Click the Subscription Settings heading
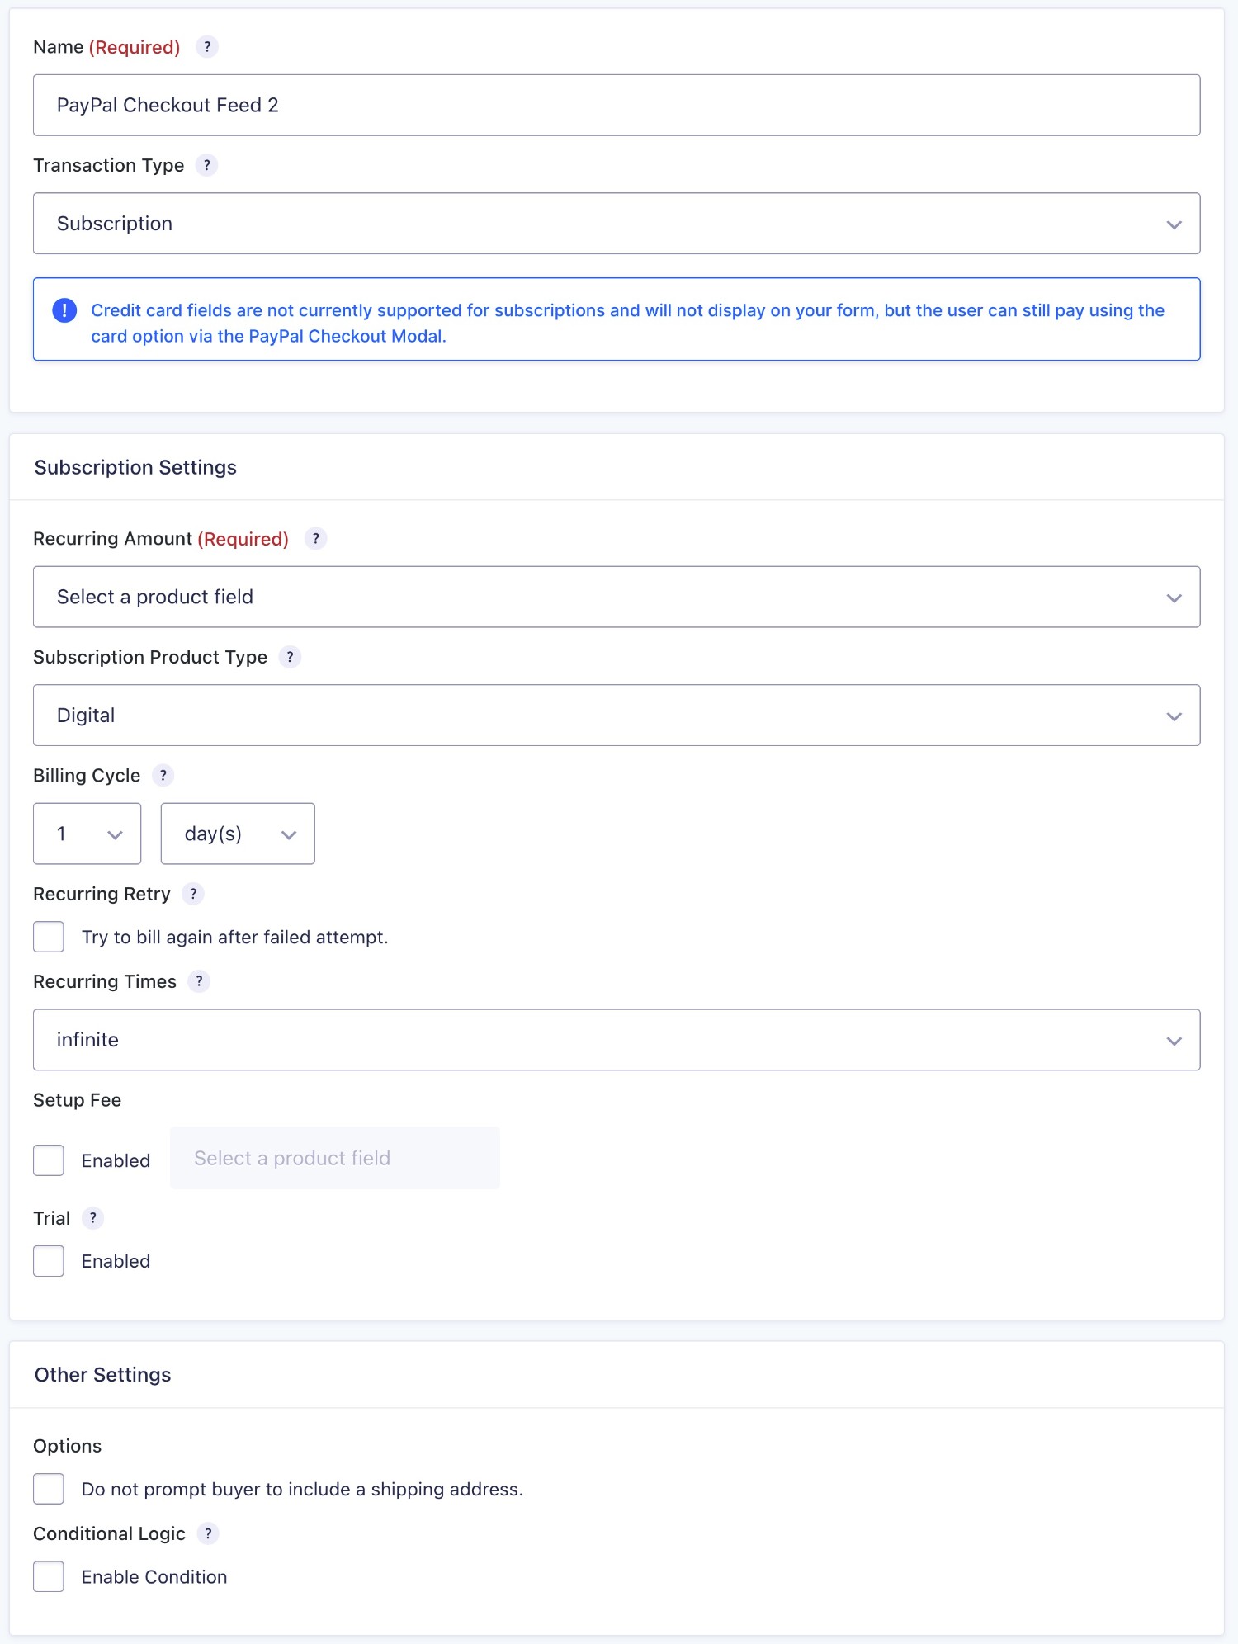The width and height of the screenshot is (1238, 1644). 135,467
